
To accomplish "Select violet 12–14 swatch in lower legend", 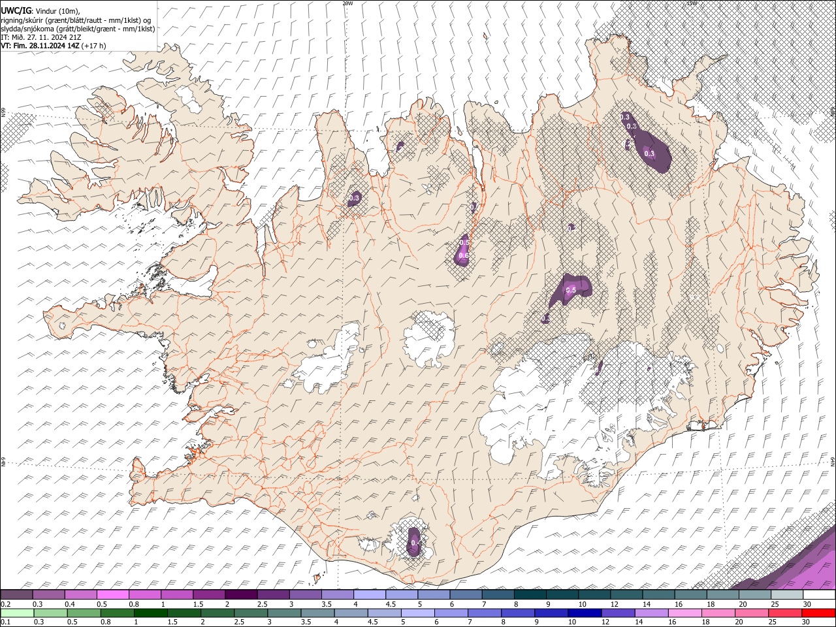I will [x=617, y=613].
